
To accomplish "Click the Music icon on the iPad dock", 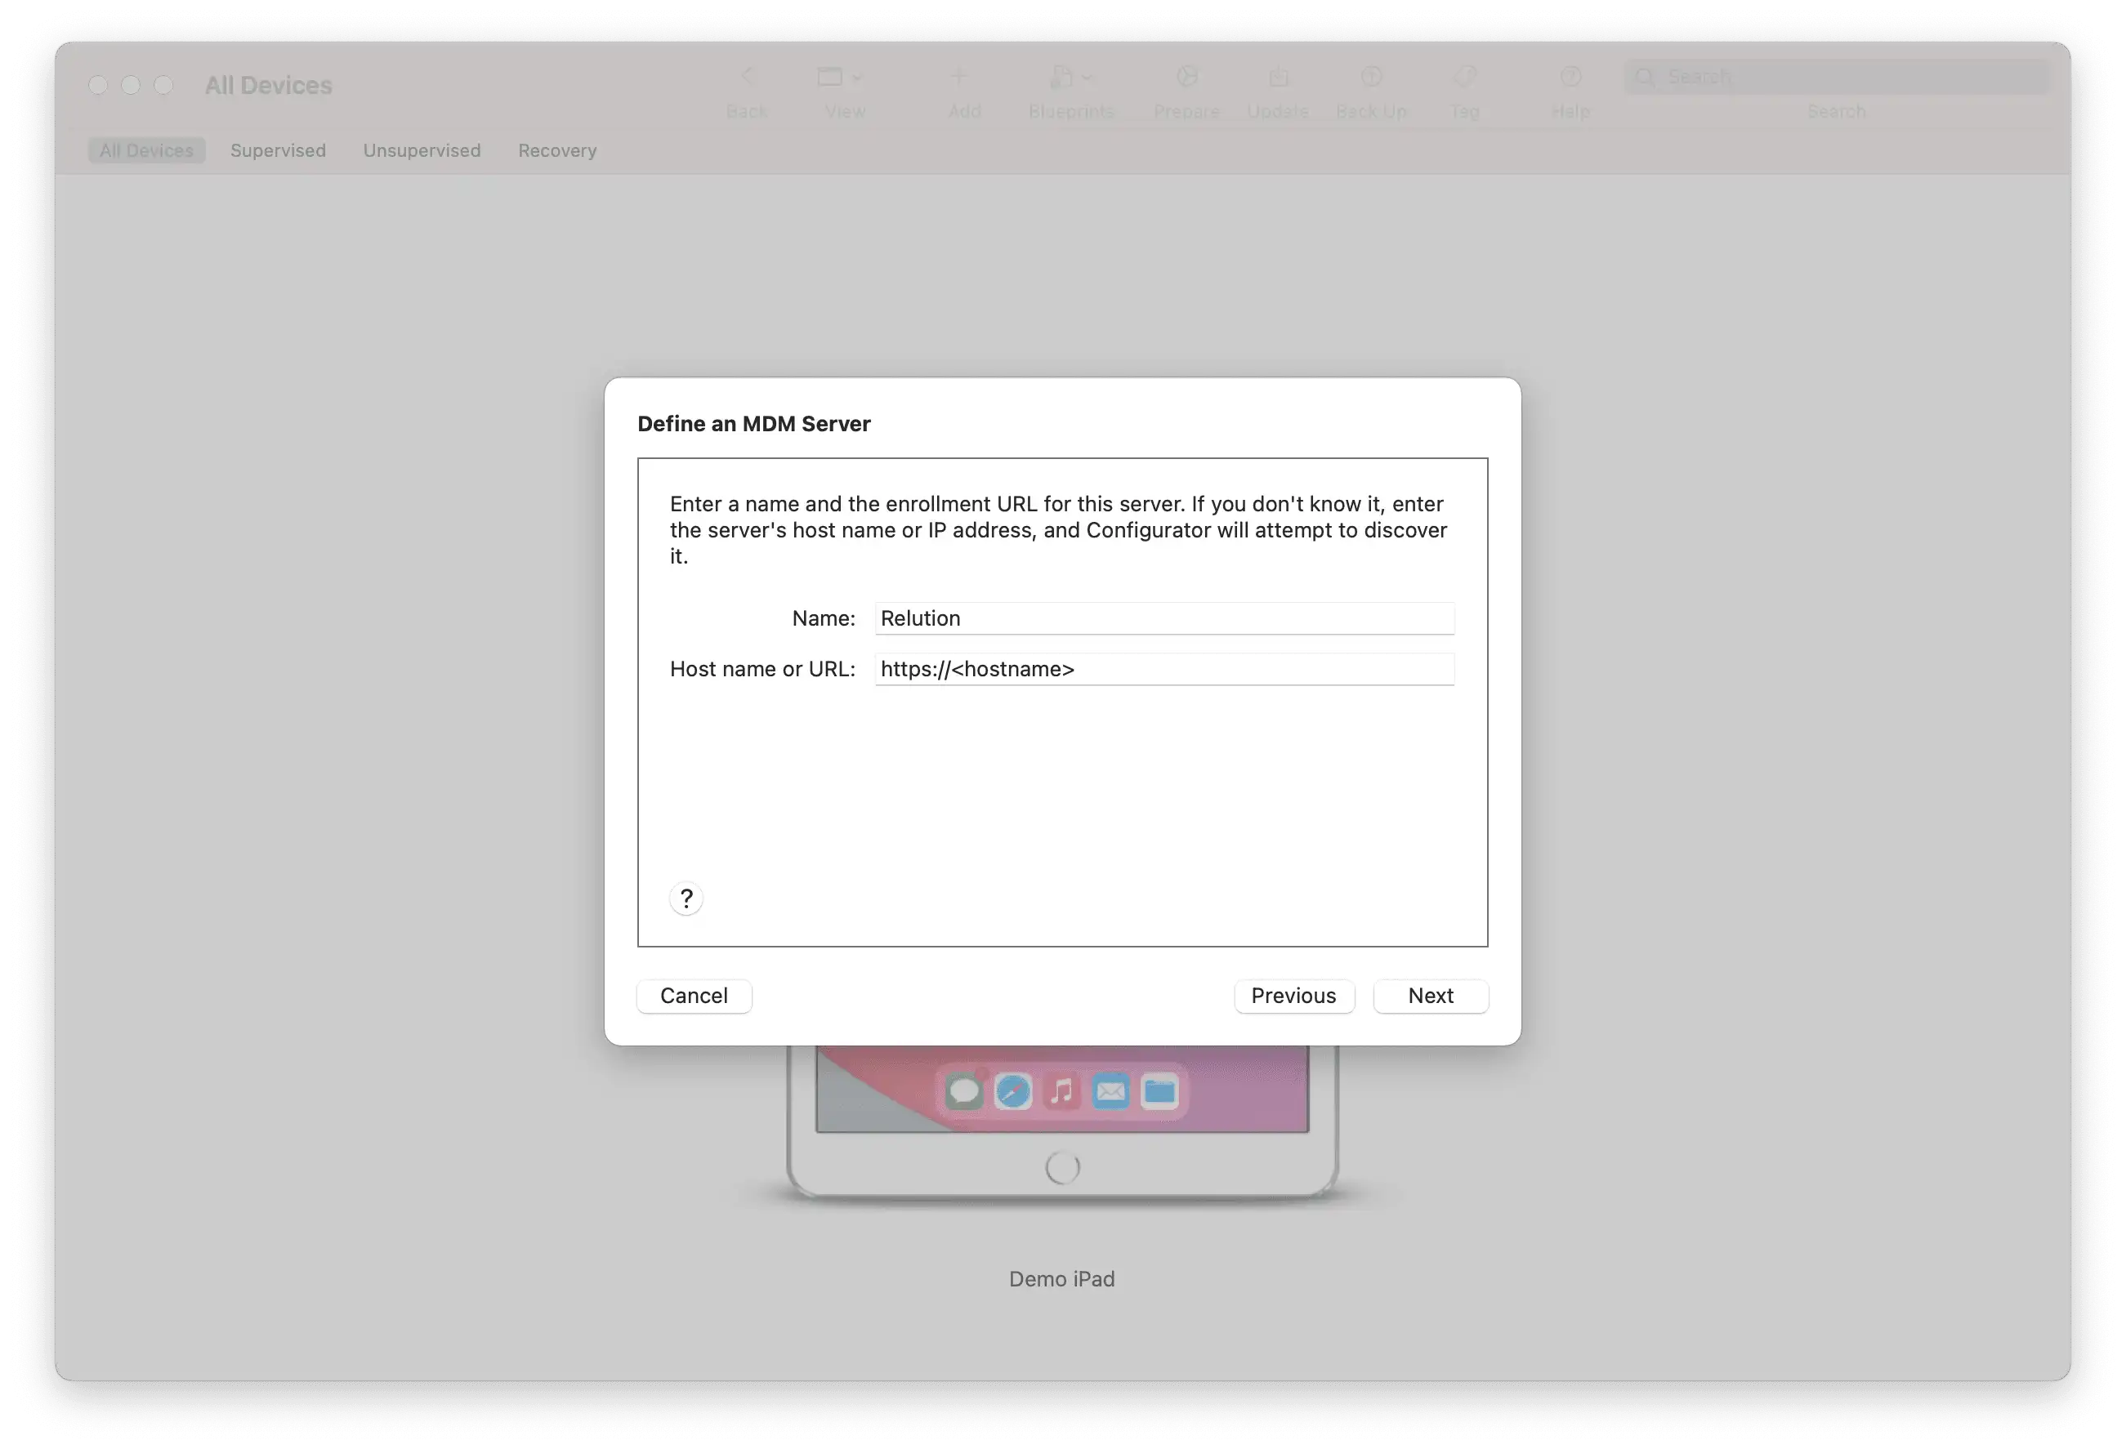I will point(1061,1091).
